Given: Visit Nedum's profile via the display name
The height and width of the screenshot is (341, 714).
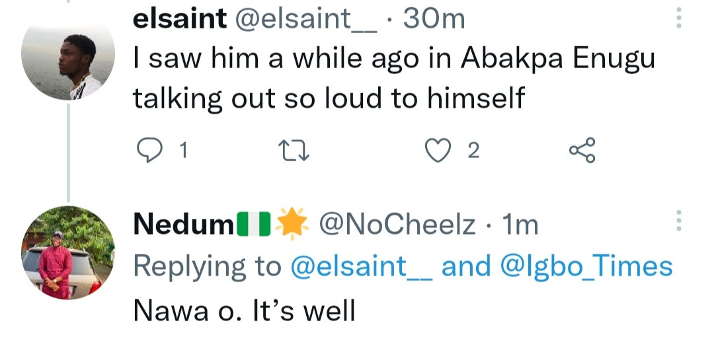Looking at the screenshot, I should 182,226.
